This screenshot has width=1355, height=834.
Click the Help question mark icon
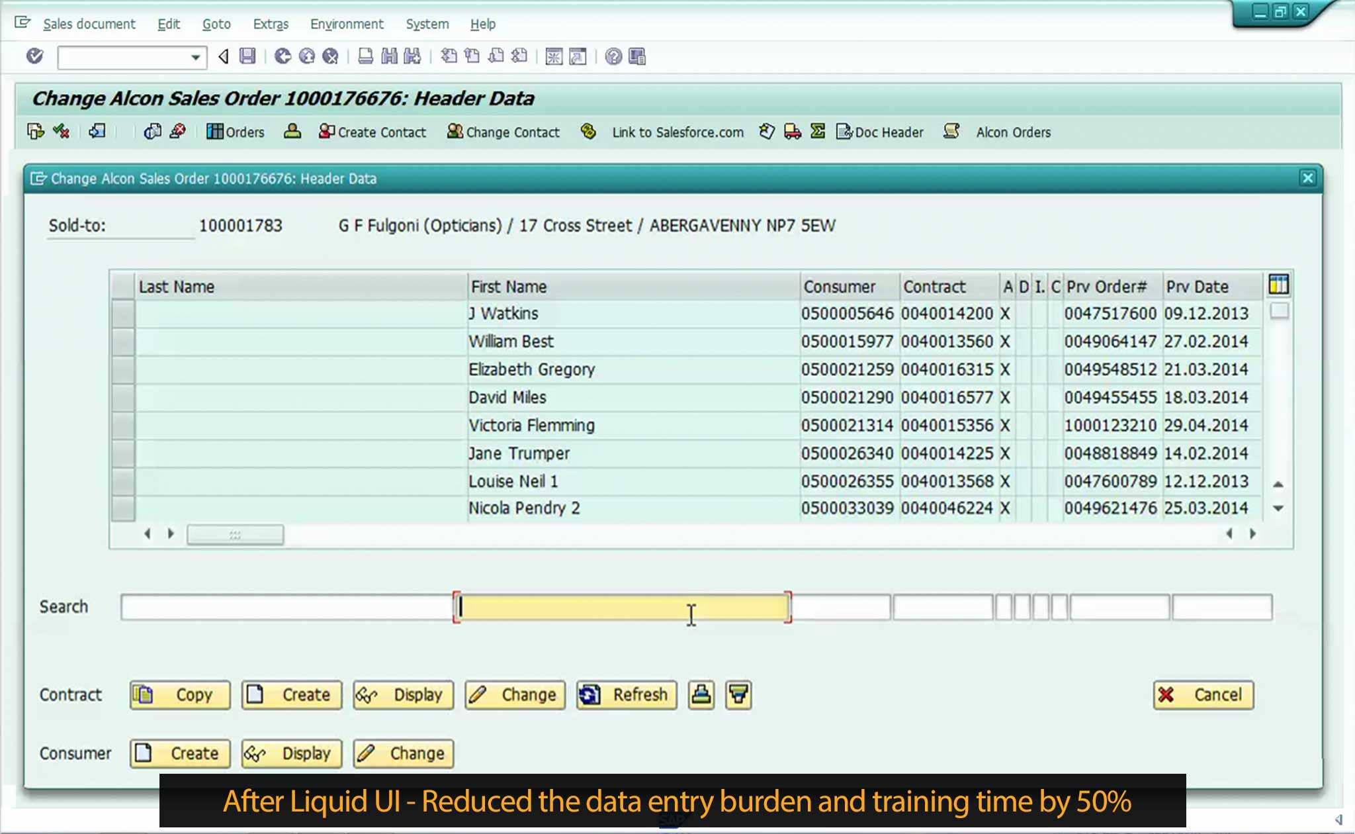(613, 56)
